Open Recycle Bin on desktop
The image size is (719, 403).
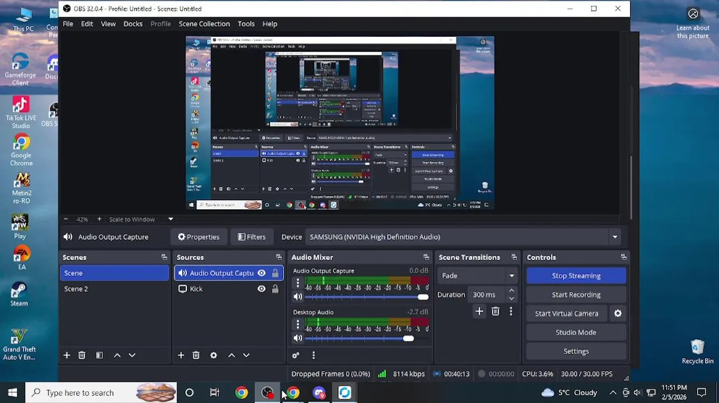click(697, 352)
